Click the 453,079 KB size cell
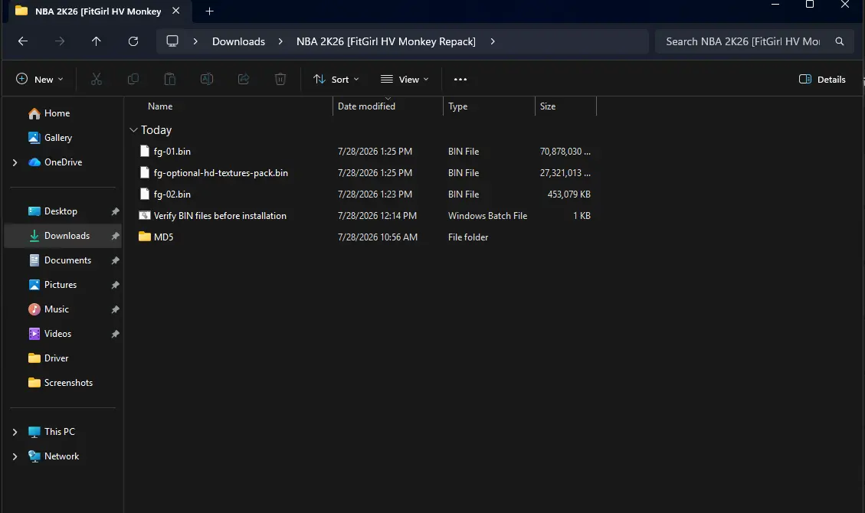 click(x=568, y=194)
